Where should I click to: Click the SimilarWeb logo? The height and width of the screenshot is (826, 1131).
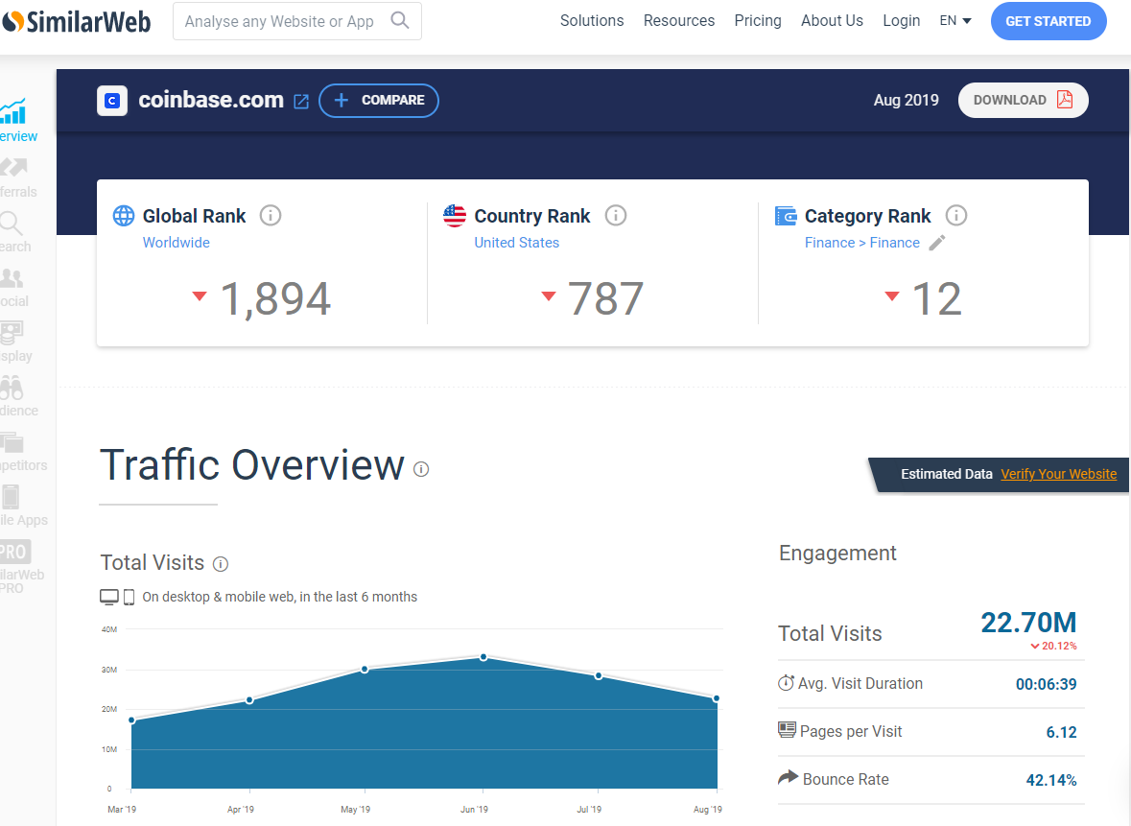[77, 22]
